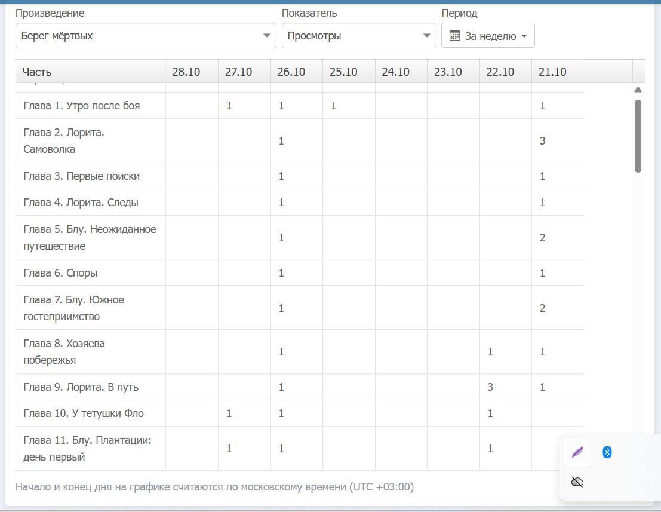Click the 21.10 date column header
Screen dimensions: 661x512
[552, 72]
